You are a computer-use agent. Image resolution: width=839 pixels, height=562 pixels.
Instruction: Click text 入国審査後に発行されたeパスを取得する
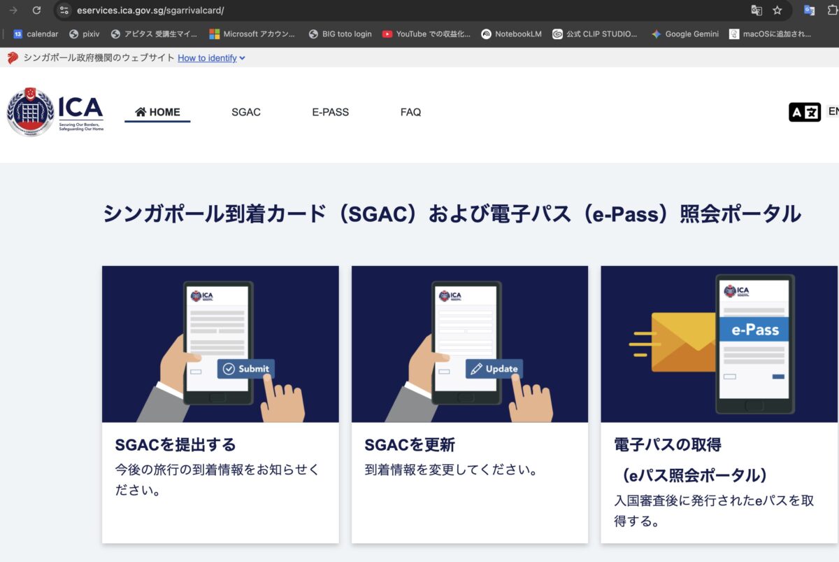tap(714, 511)
